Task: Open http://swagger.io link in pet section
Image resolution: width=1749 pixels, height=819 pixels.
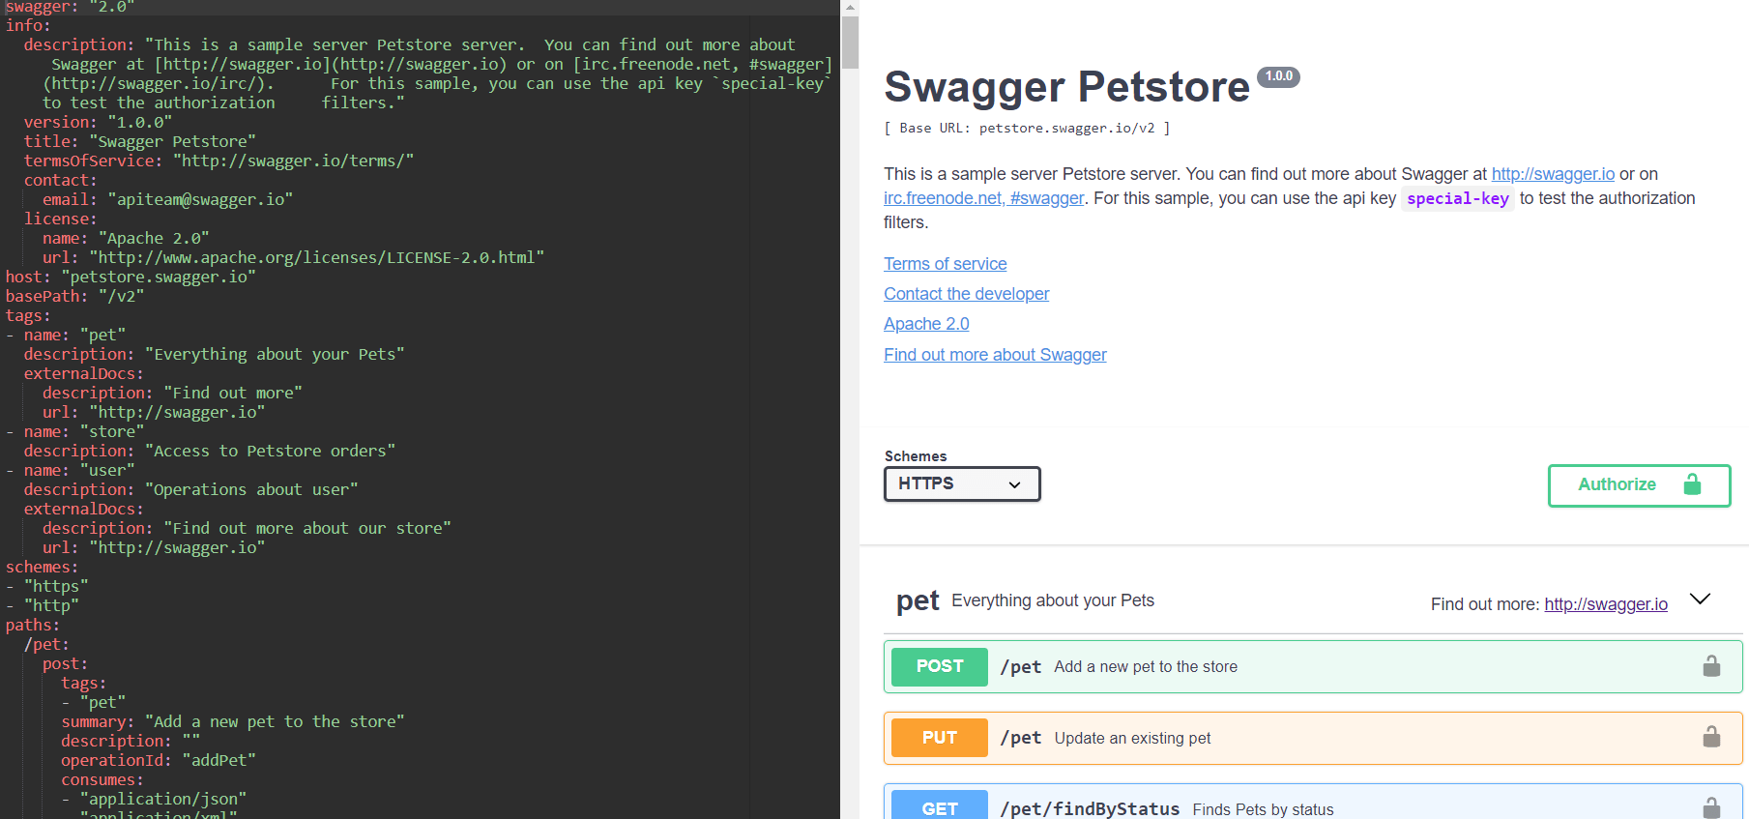Action: pyautogui.click(x=1605, y=604)
